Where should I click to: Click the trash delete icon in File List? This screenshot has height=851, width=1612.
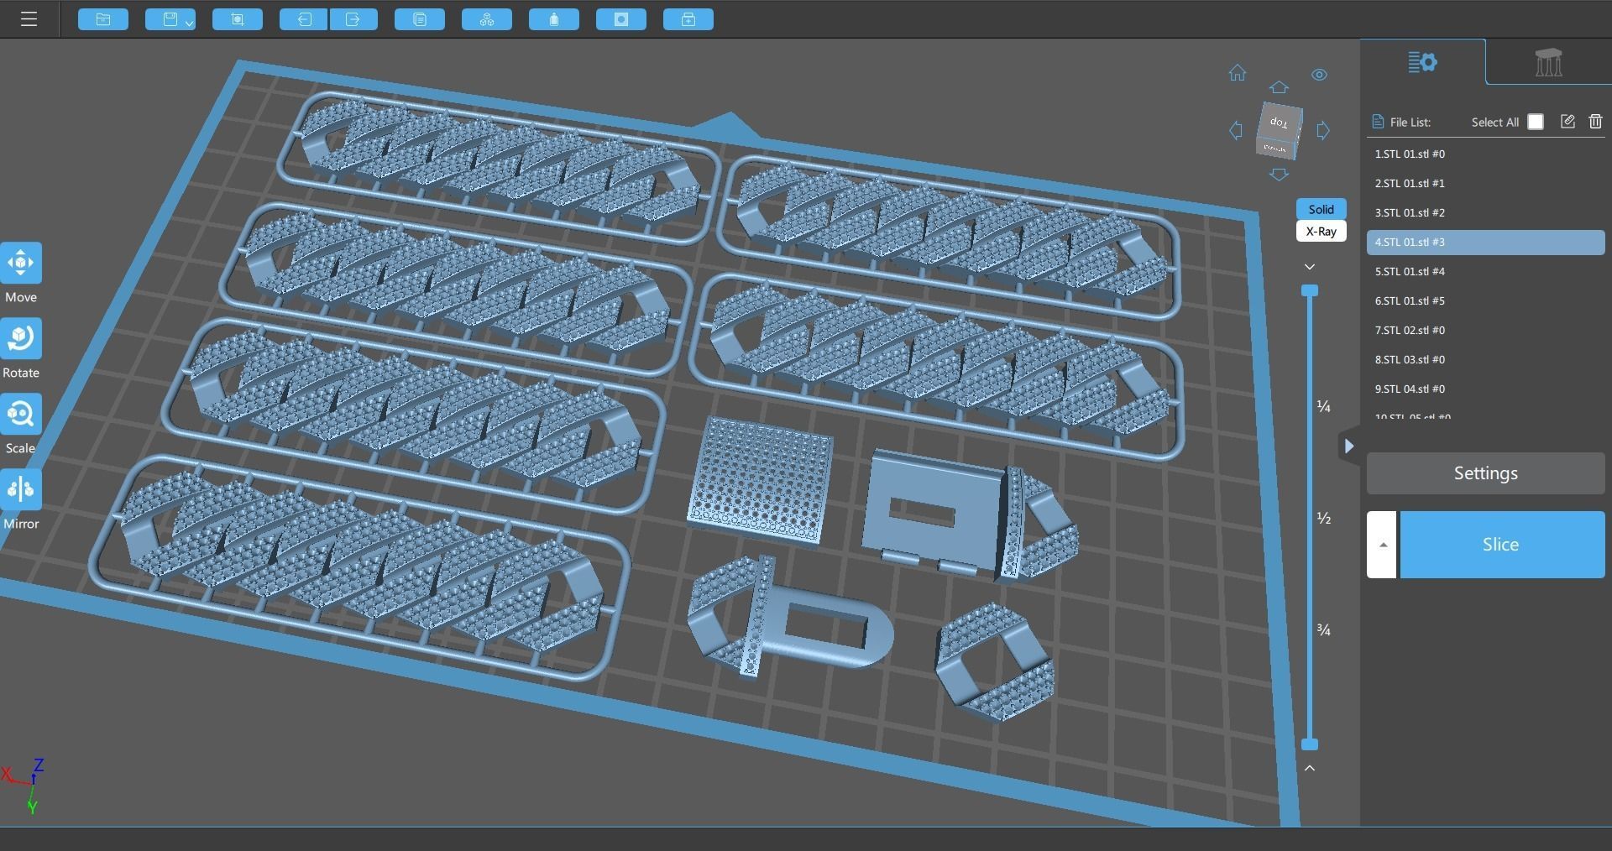(1595, 122)
